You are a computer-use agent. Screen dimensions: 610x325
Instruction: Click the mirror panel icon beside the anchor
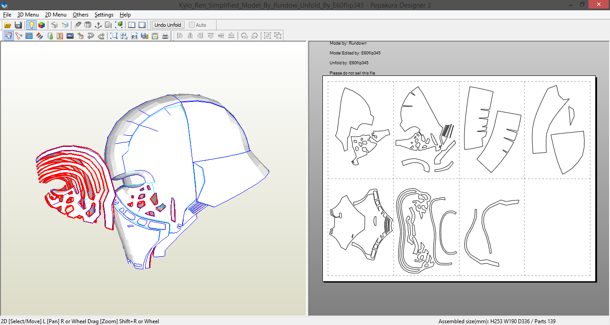pos(109,25)
